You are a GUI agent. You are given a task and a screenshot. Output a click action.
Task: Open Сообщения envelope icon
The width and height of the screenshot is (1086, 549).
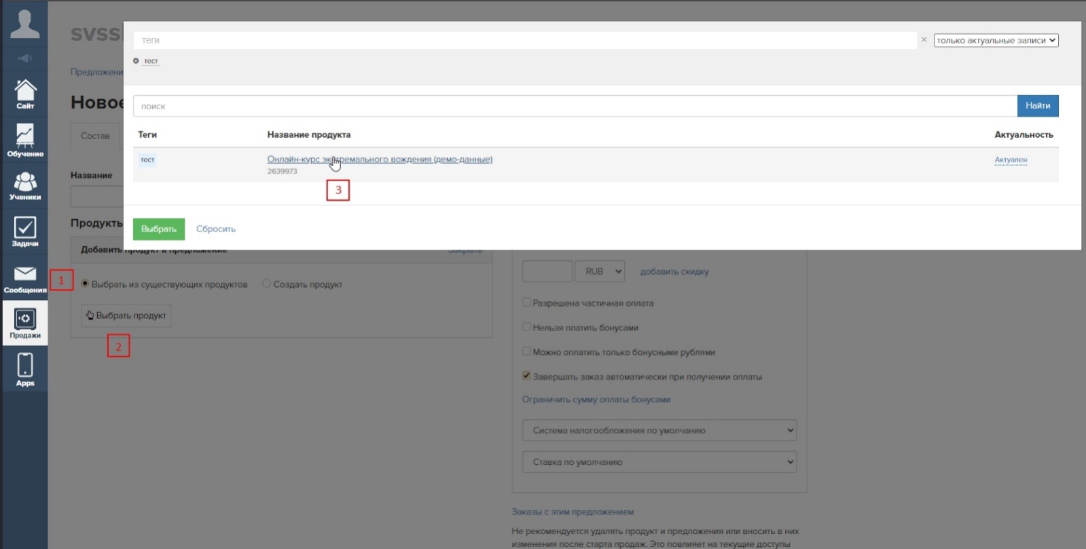[x=25, y=278]
